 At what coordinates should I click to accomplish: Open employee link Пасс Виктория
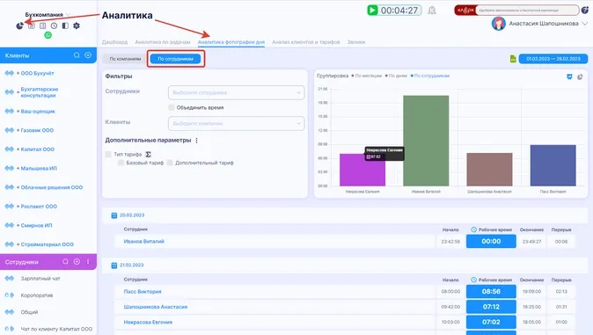pos(143,292)
